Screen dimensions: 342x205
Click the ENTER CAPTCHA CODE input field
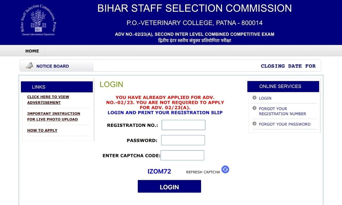coord(182,155)
